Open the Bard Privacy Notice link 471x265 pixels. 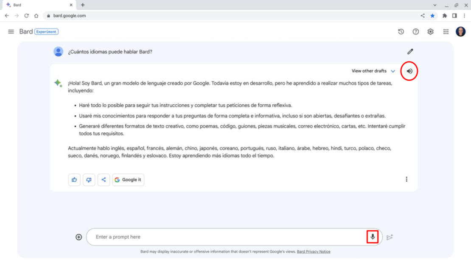point(314,251)
